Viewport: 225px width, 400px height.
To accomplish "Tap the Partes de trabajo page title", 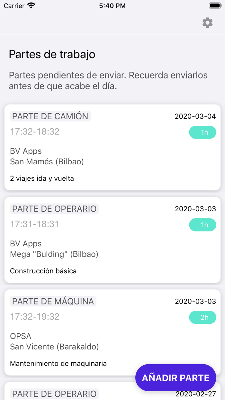I will tap(52, 54).
